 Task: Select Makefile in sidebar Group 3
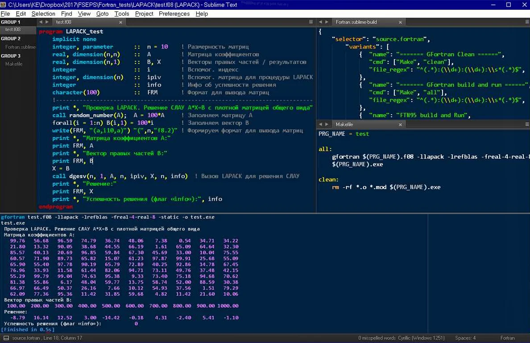tap(14, 64)
